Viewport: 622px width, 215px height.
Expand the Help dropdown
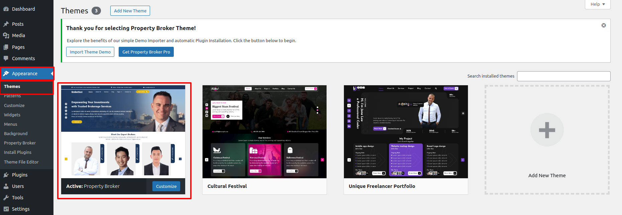click(598, 4)
